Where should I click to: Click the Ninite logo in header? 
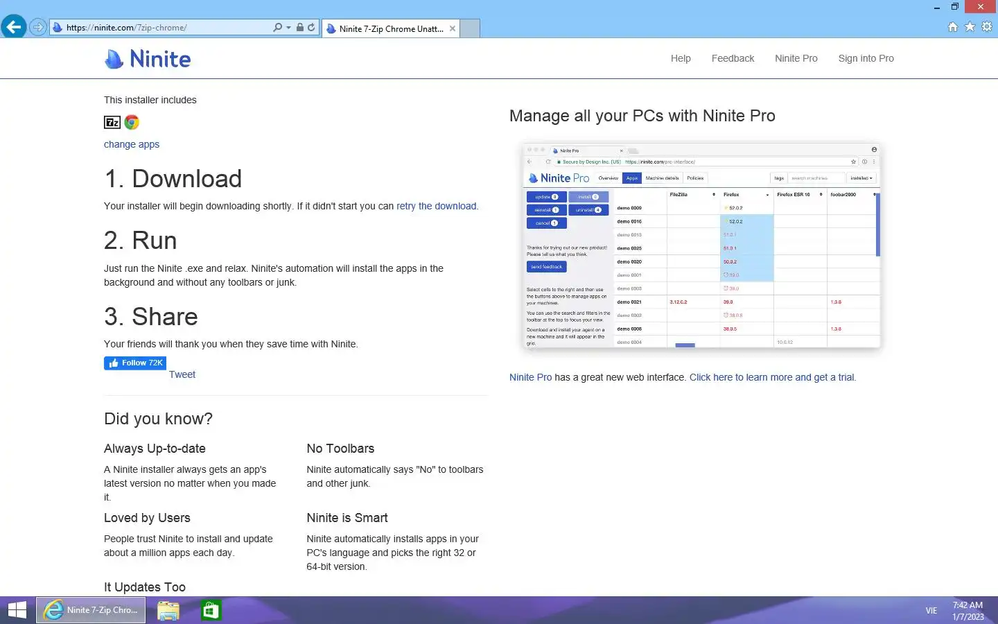(x=148, y=59)
